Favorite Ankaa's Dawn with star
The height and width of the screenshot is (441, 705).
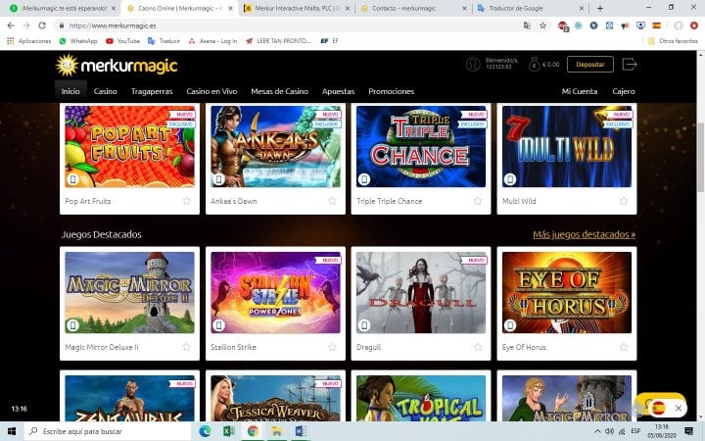point(332,201)
